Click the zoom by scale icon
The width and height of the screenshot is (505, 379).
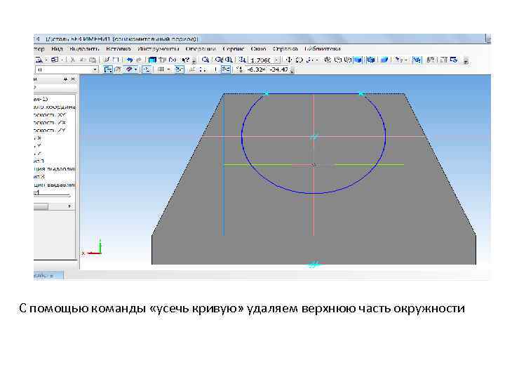pos(241,60)
